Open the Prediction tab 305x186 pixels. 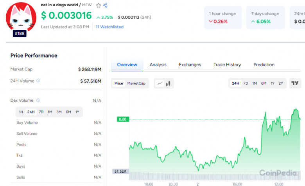tap(264, 65)
